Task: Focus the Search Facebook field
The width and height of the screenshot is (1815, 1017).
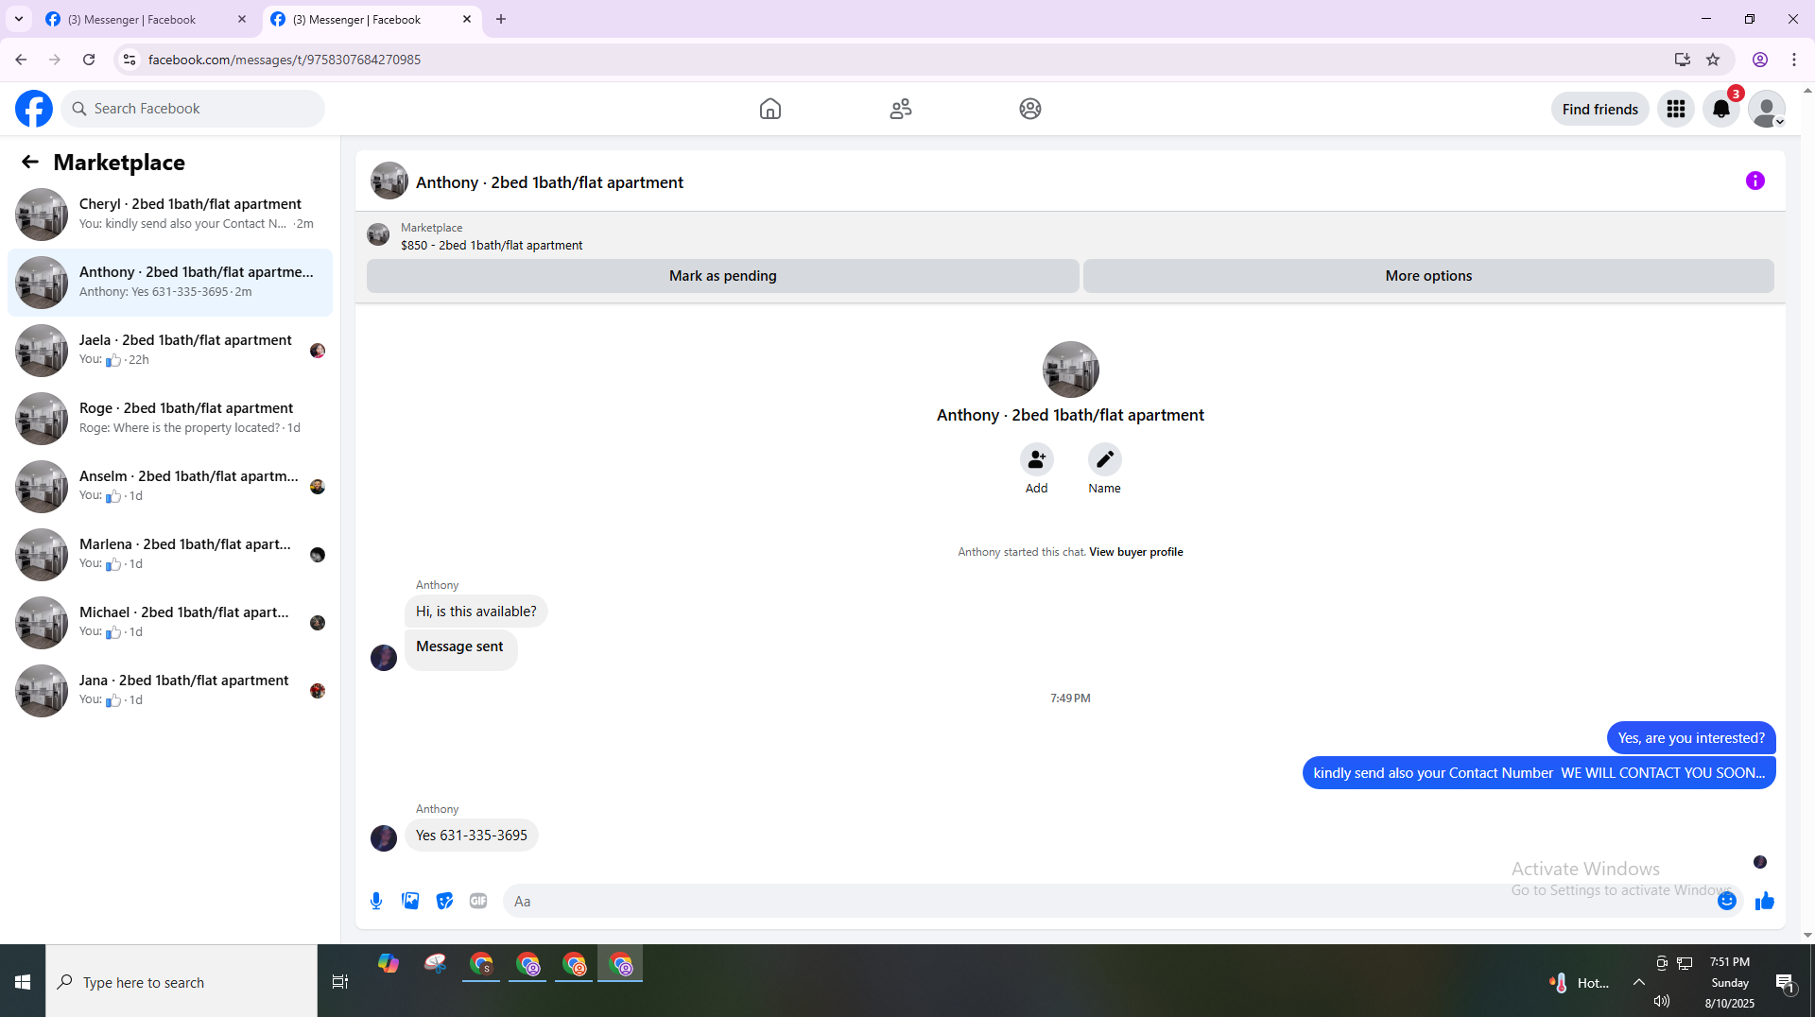Action: click(194, 109)
